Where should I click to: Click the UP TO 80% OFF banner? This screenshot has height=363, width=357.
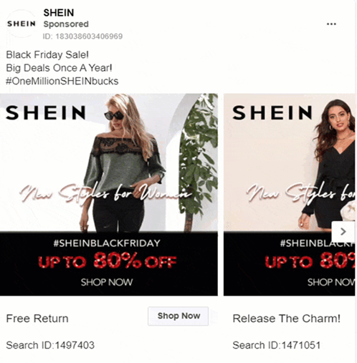point(108,261)
